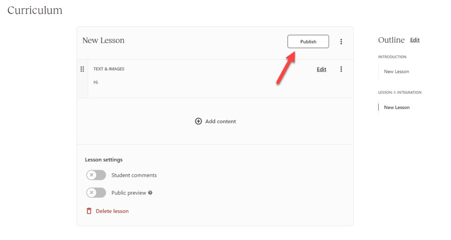Click Edit next to Outline
The image size is (451, 240).
coord(415,40)
